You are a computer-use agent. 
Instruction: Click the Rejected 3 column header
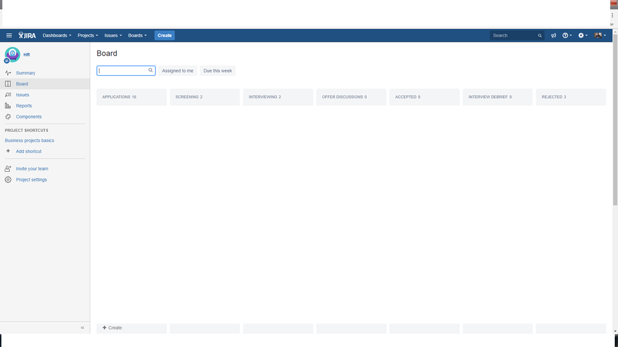[571, 97]
